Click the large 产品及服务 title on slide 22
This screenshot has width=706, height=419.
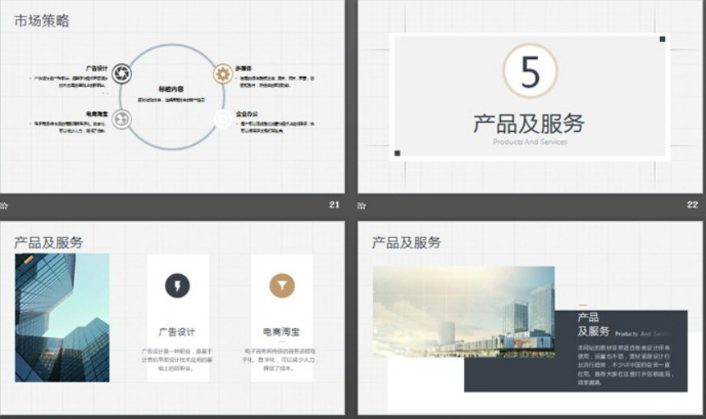pos(529,124)
